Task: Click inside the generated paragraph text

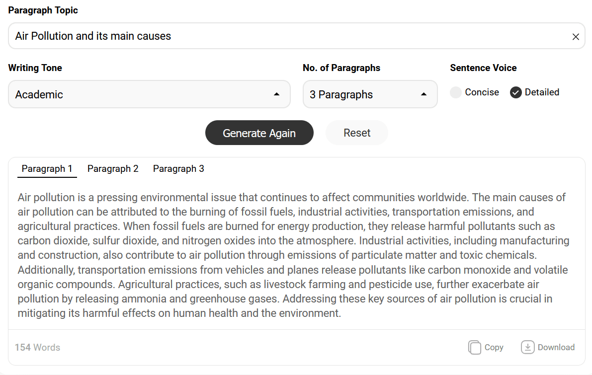Action: point(293,255)
